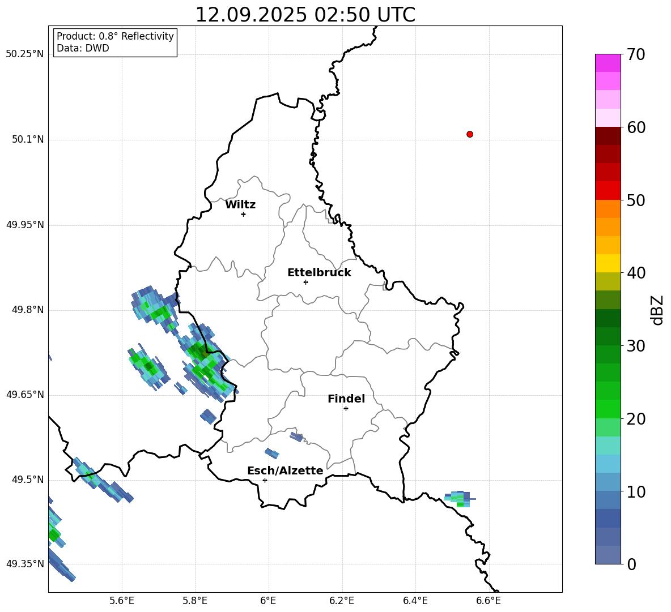Click the Esch/Alzette station cross marker

tap(265, 480)
